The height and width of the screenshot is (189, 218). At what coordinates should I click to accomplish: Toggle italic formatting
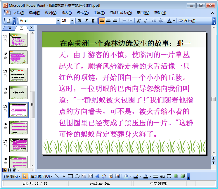(86, 21)
